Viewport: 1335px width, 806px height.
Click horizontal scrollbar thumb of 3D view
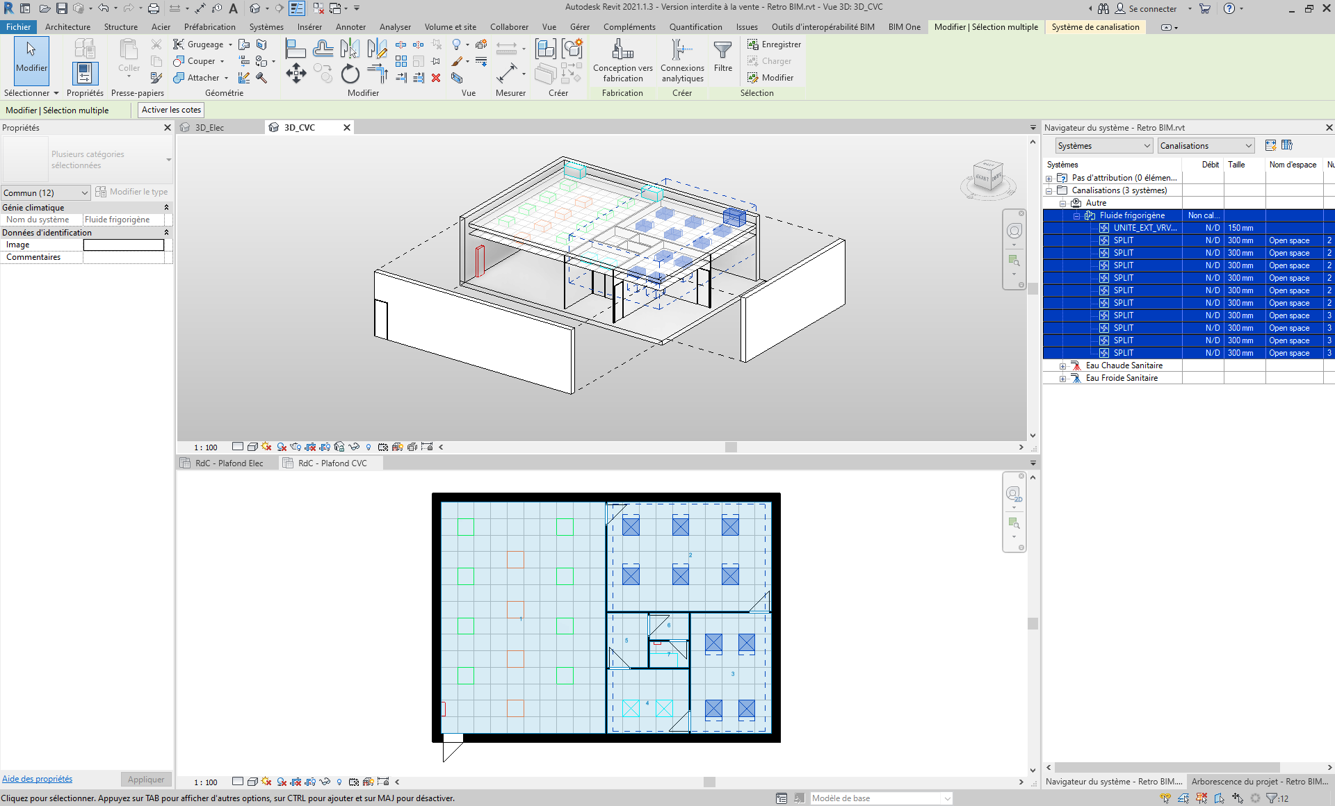point(731,447)
